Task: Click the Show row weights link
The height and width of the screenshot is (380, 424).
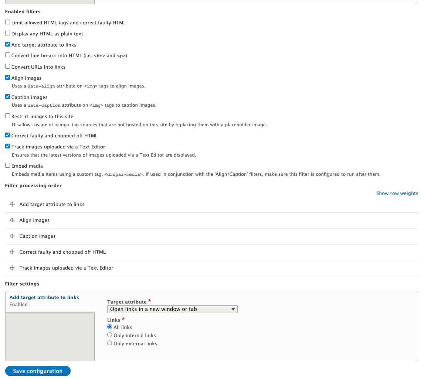Action: pyautogui.click(x=397, y=193)
